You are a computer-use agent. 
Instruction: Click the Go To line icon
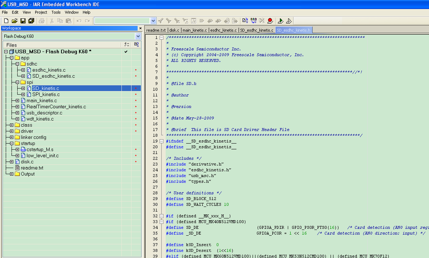pyautogui.click(x=193, y=21)
